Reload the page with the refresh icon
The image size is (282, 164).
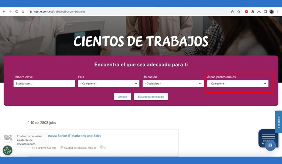(17, 12)
